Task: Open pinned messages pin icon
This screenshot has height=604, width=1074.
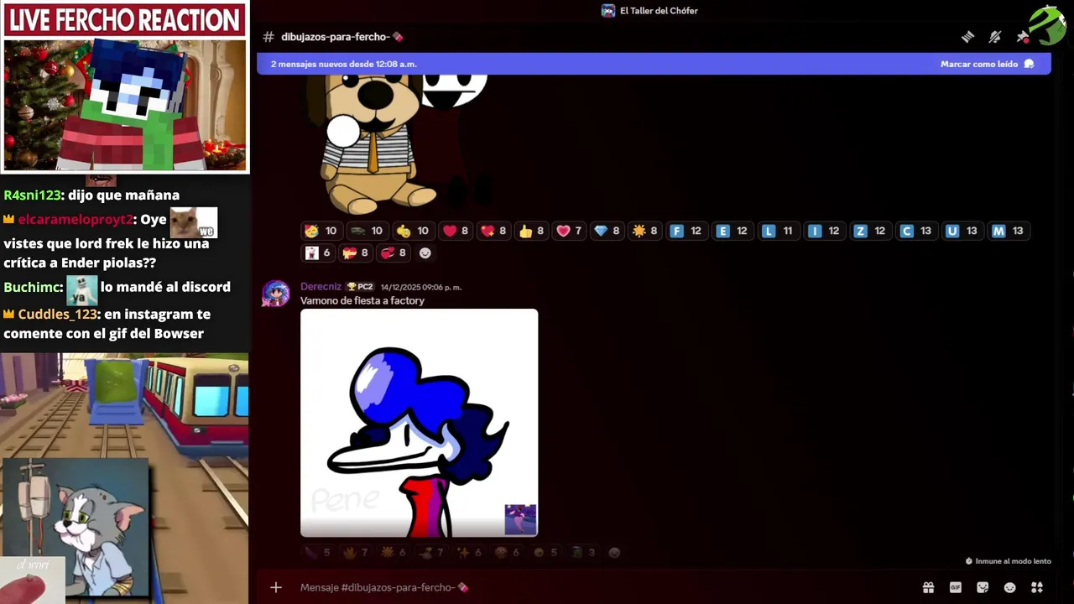Action: [1023, 37]
